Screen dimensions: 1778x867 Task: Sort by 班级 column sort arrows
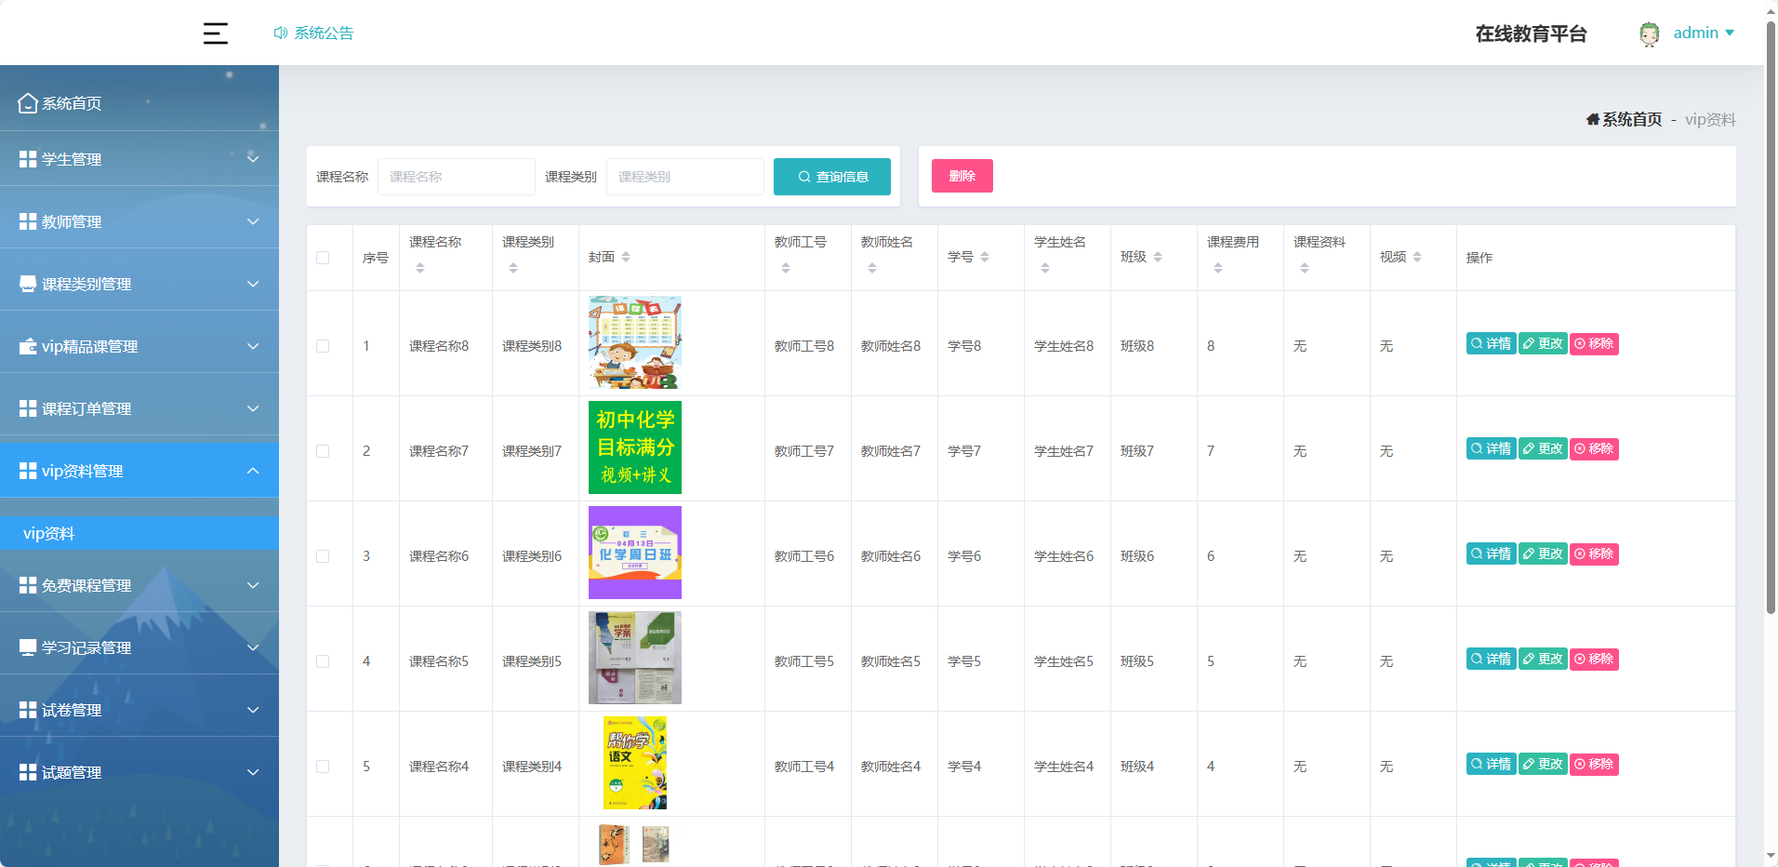tap(1158, 257)
